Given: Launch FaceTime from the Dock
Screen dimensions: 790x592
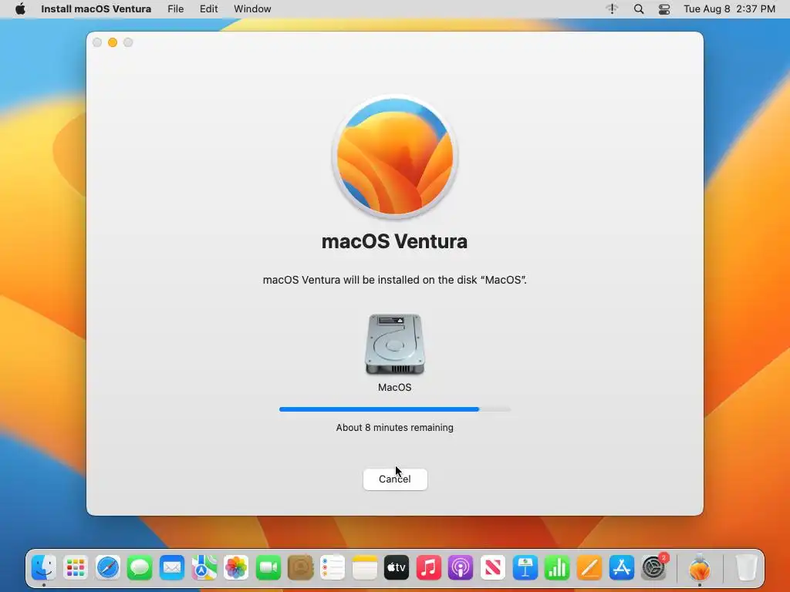Looking at the screenshot, I should point(268,568).
